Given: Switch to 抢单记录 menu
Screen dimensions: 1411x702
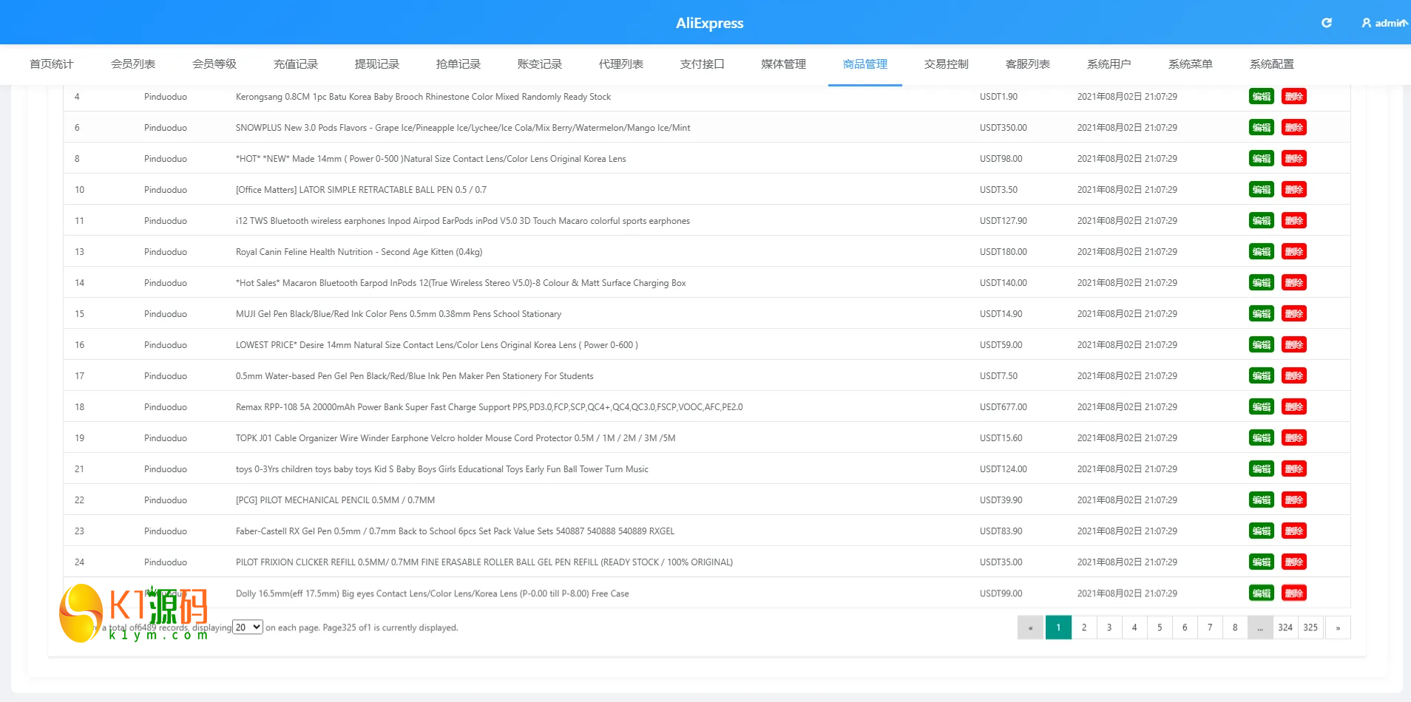Looking at the screenshot, I should click(x=459, y=64).
